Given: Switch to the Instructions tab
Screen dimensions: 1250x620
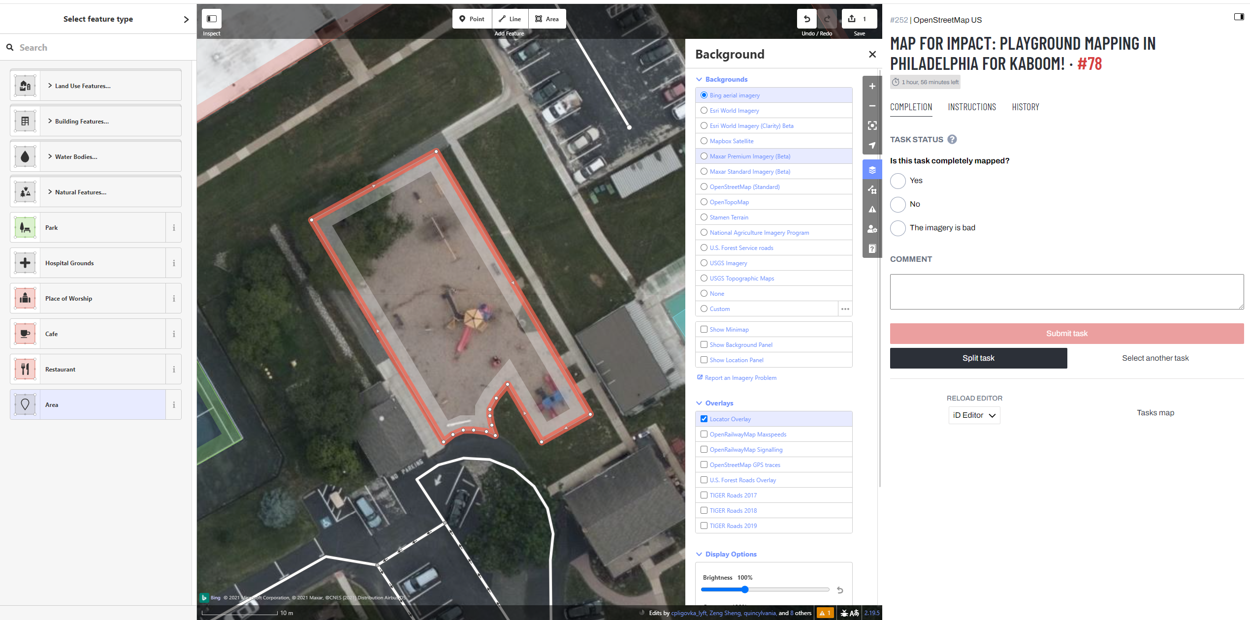Looking at the screenshot, I should (x=972, y=107).
